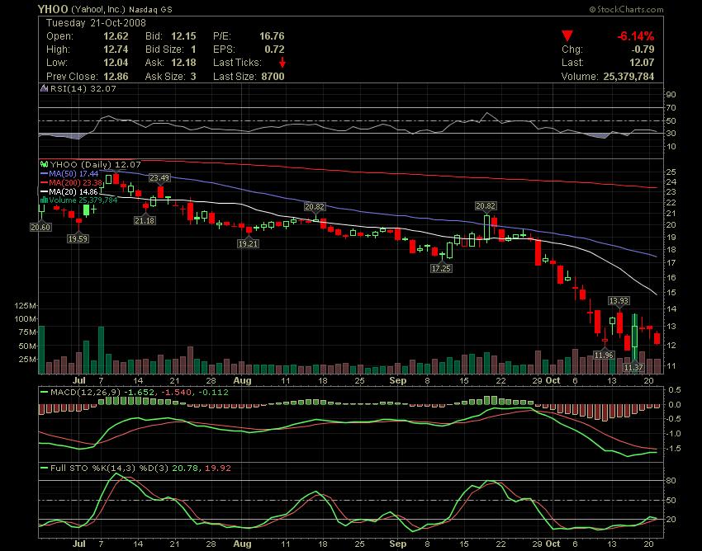
Task: Click the green MACD legend line marker
Action: 45,393
